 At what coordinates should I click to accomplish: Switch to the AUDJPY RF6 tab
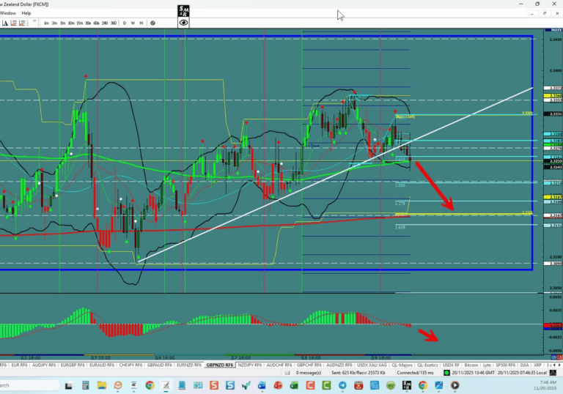coord(44,365)
